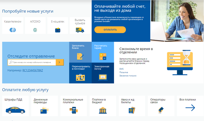Click the Вызвать курьера truck icon
Viewport: 204px width, 121px height.
[x=80, y=30]
